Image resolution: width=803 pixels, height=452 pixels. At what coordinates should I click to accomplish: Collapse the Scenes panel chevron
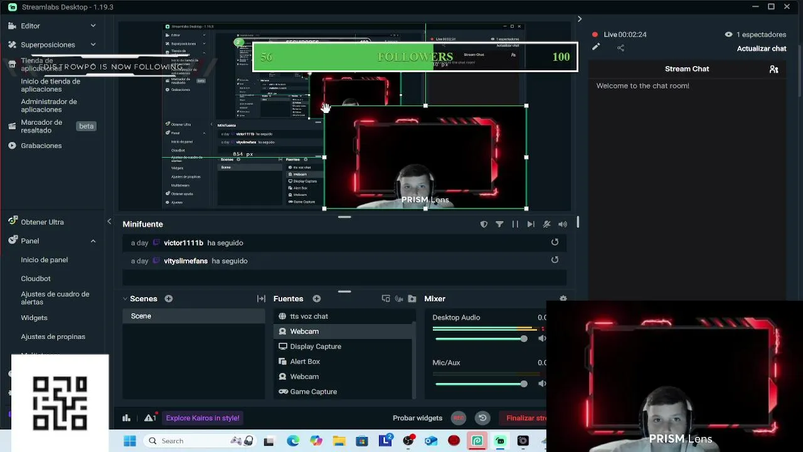125,299
